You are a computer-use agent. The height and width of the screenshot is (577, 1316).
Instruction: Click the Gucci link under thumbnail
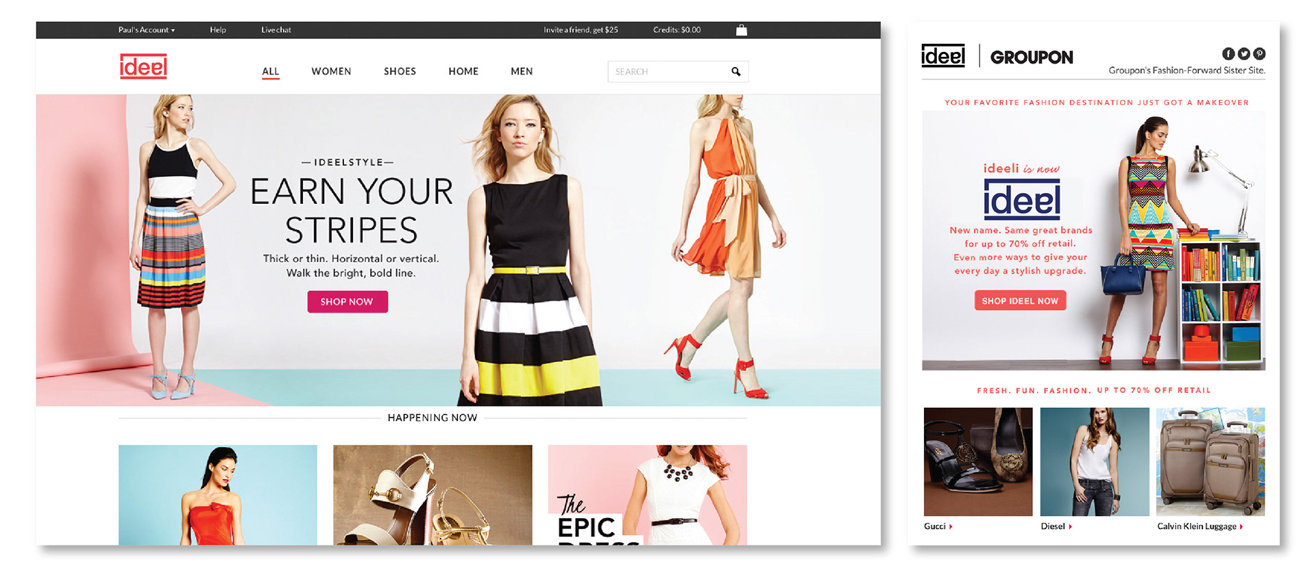pos(938,526)
